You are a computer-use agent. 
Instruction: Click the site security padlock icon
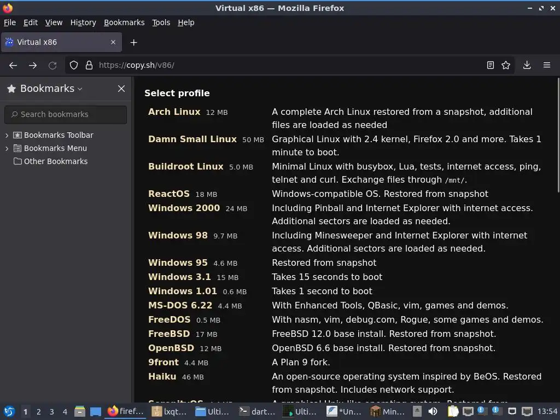coord(89,66)
